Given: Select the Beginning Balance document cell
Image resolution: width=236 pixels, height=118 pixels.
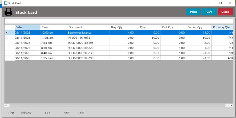Looking at the screenshot, I should click(x=88, y=33).
